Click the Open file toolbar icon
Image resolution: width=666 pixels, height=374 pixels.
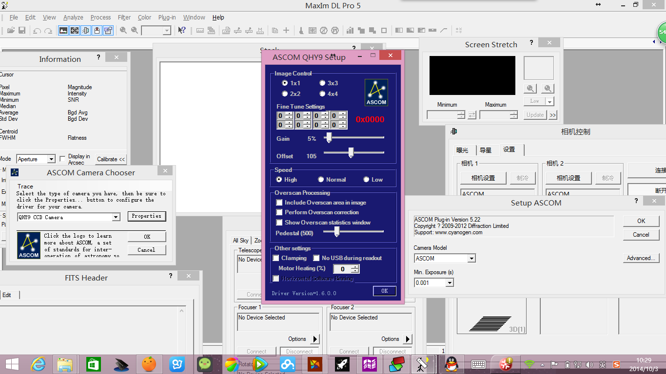click(x=11, y=30)
